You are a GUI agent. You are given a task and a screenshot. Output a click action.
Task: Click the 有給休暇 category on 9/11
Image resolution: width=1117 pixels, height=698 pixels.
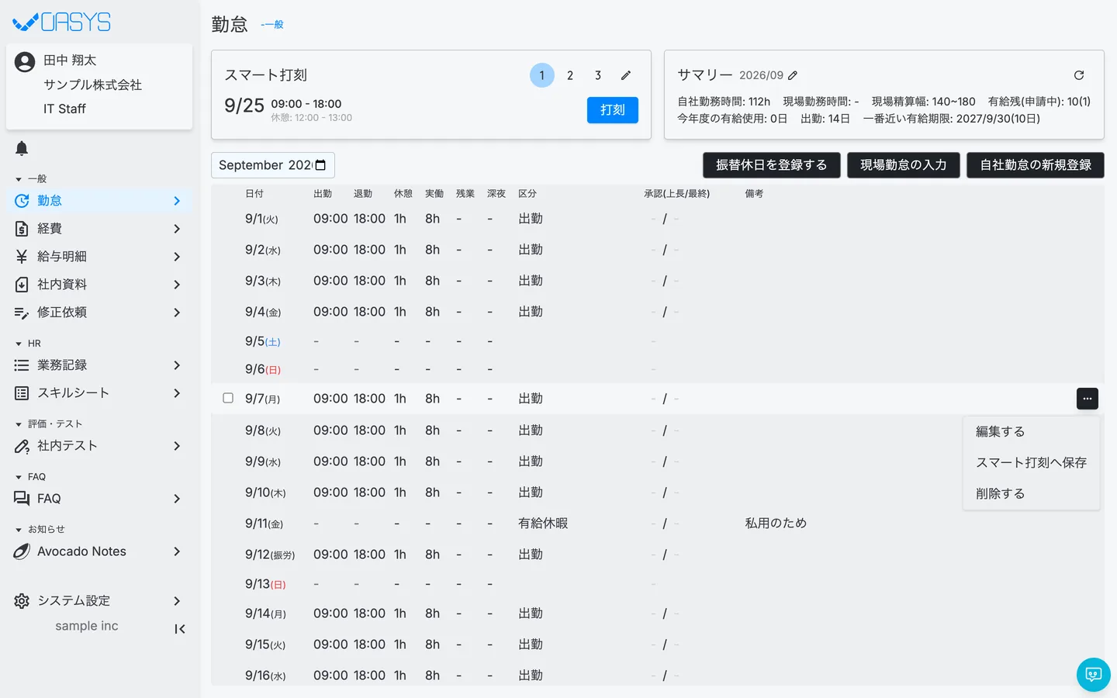click(x=543, y=523)
